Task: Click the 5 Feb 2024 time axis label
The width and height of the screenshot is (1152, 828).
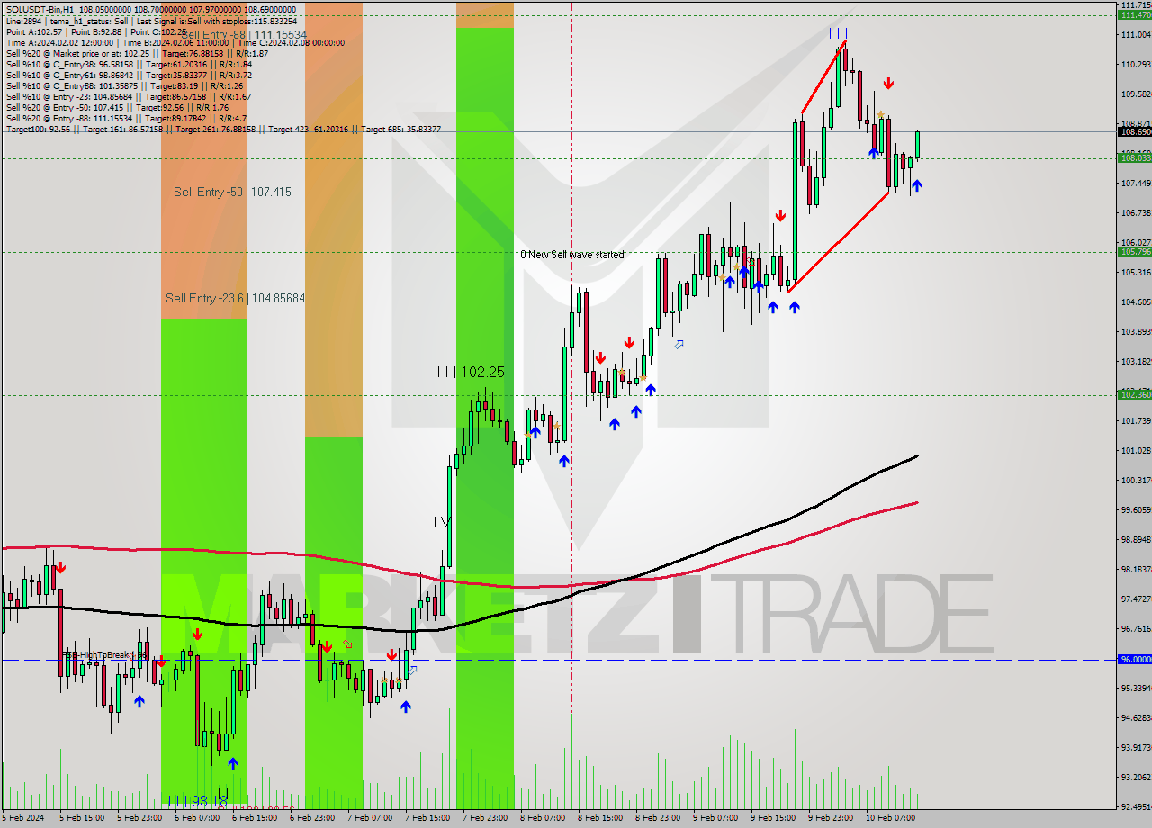Action: click(x=24, y=817)
